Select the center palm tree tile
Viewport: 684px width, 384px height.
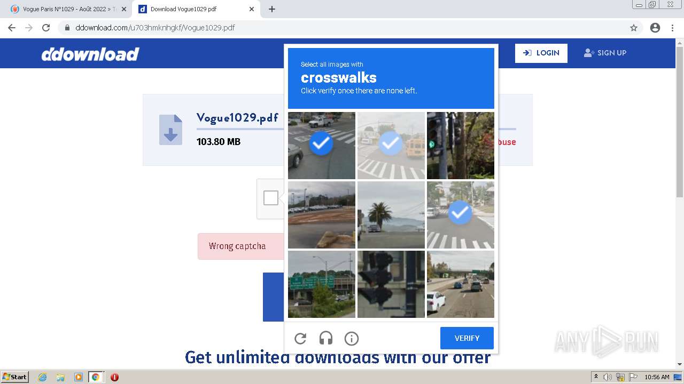(x=391, y=215)
